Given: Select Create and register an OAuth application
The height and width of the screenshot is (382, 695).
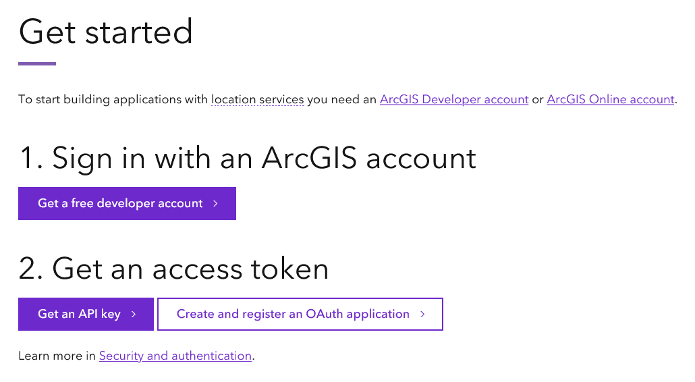Looking at the screenshot, I should pos(294,315).
